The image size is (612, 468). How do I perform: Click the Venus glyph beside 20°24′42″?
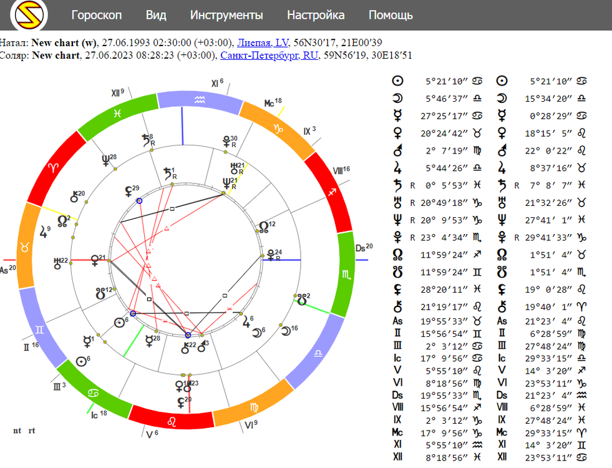pos(397,133)
